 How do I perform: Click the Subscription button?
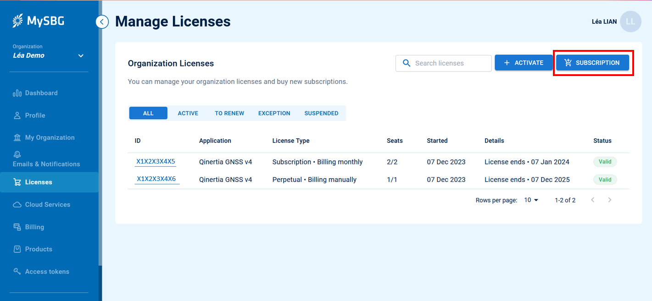click(x=592, y=63)
